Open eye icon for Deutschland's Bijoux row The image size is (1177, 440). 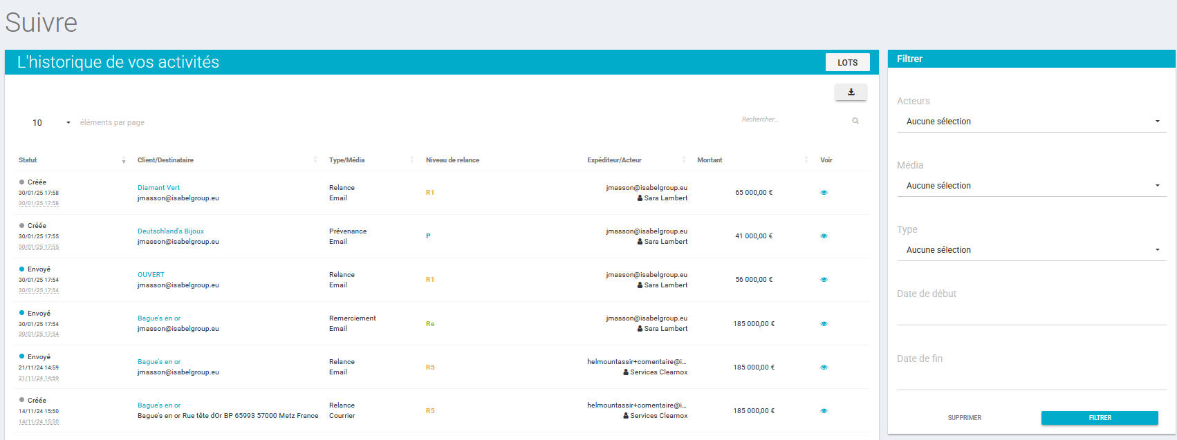[824, 236]
